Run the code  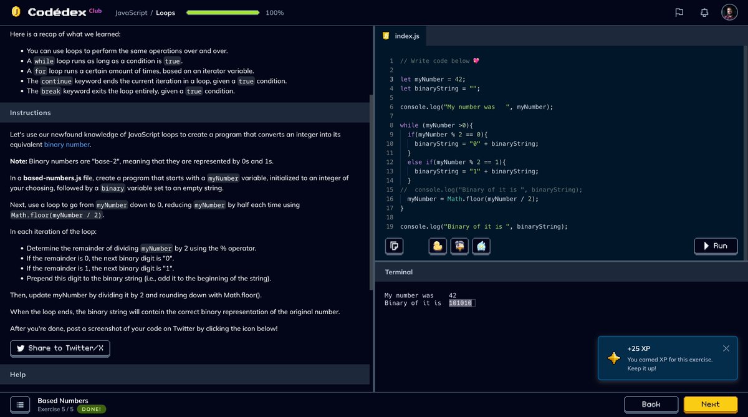tap(716, 246)
